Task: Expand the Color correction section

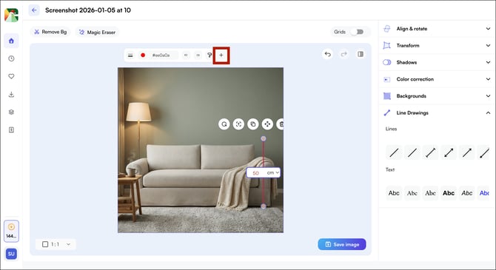Action: pyautogui.click(x=436, y=79)
